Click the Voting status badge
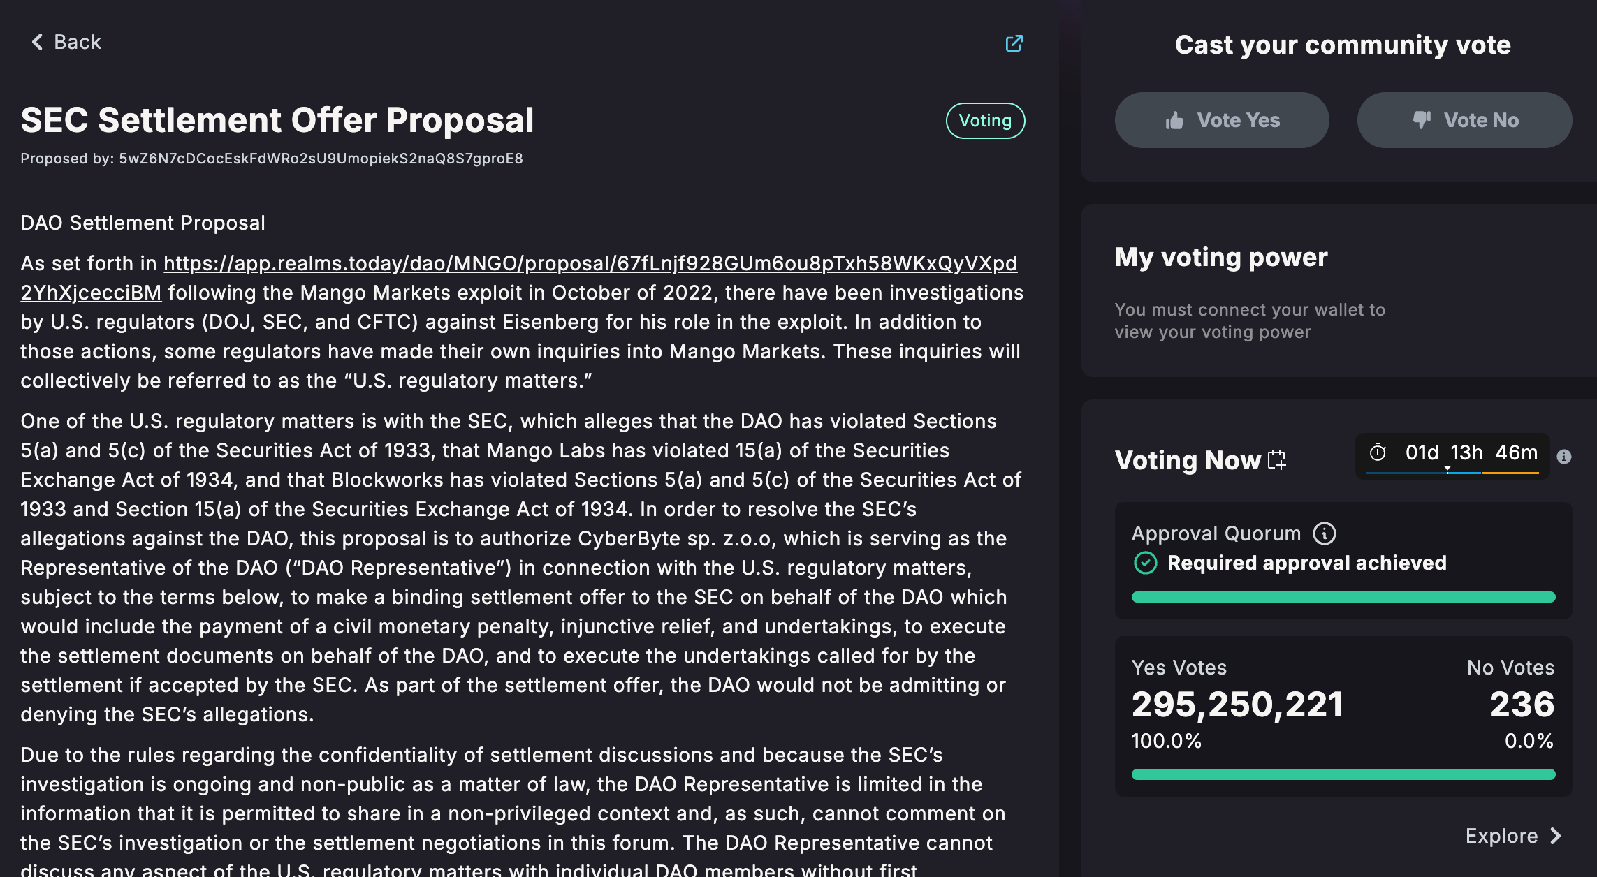This screenshot has height=877, width=1597. point(985,121)
